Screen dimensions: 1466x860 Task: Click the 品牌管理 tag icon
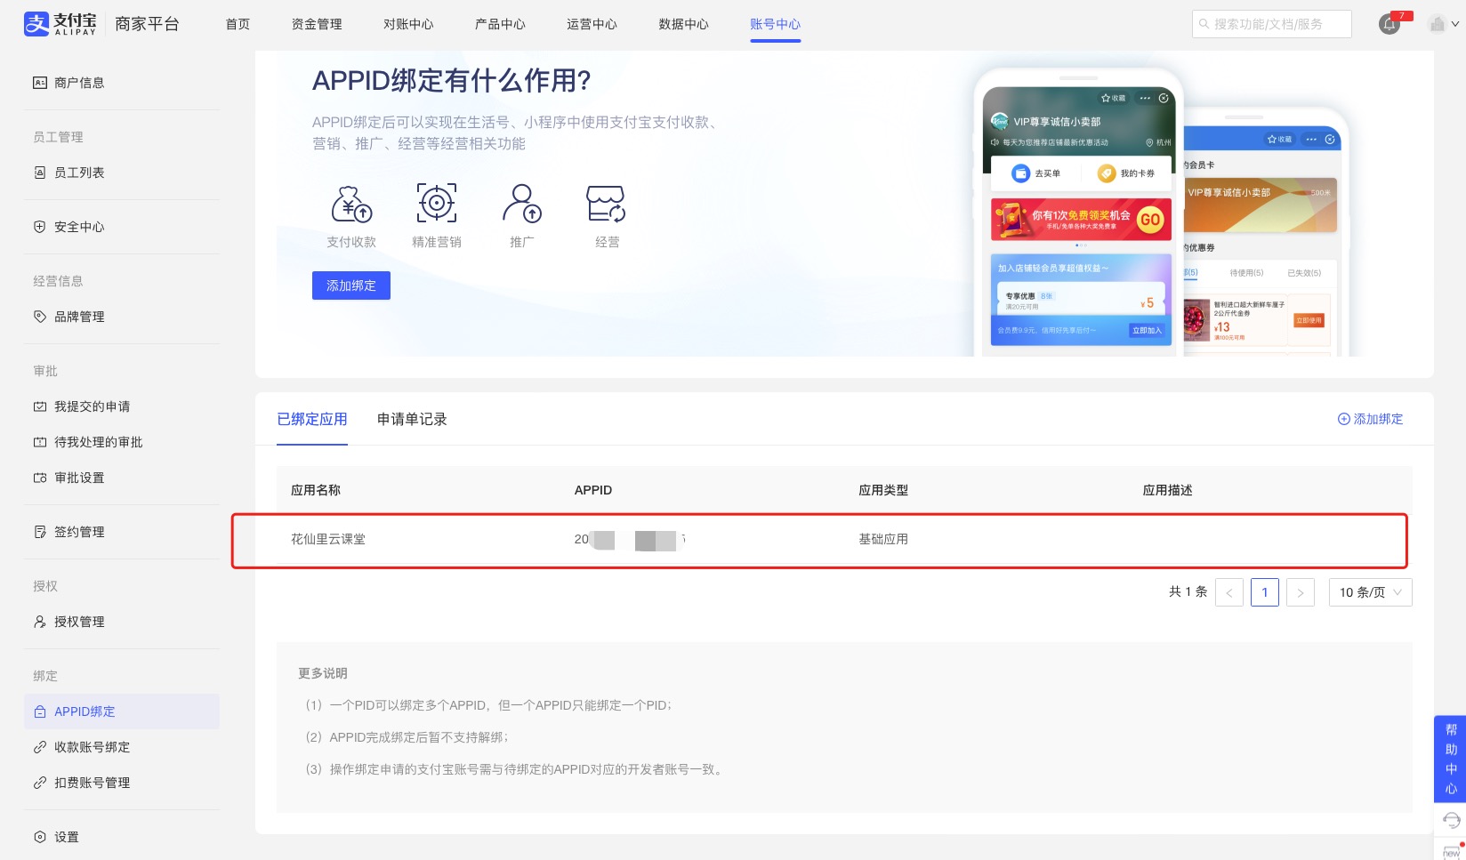point(40,317)
